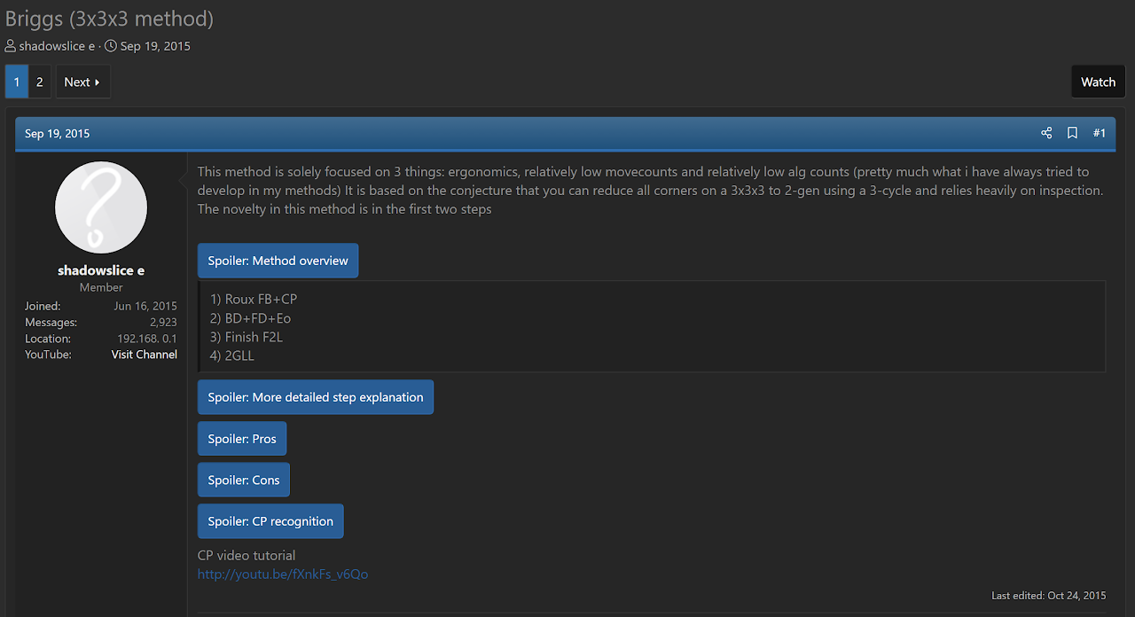Collapse the Method overview spoiler
Viewport: 1135px width, 617px height.
(x=278, y=261)
